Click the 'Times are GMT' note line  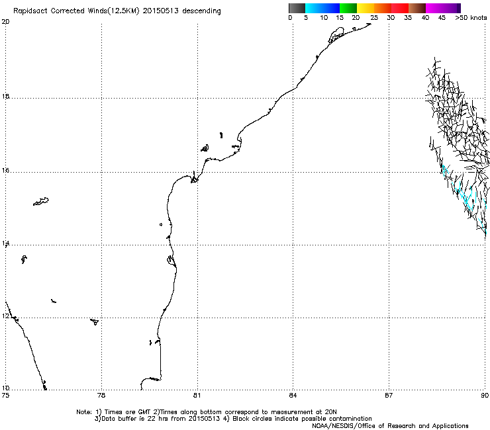pyautogui.click(x=207, y=412)
